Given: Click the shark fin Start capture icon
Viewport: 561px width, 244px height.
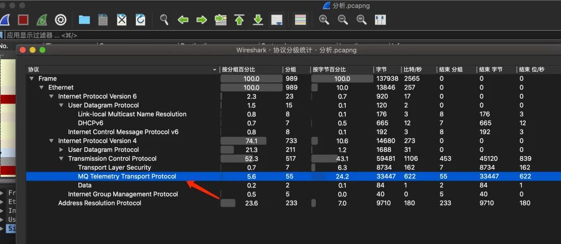Looking at the screenshot, I should 4,20.
